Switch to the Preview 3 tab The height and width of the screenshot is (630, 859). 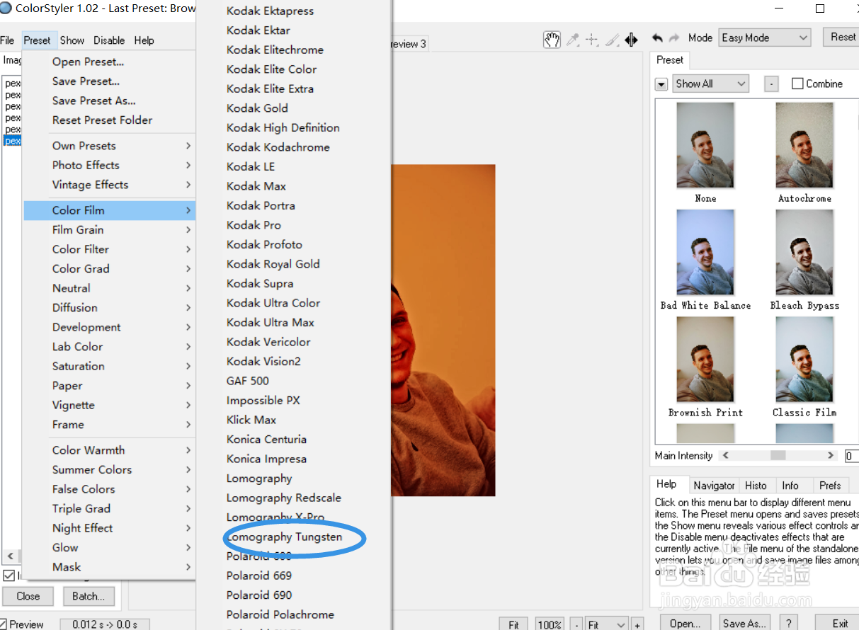[x=409, y=44]
